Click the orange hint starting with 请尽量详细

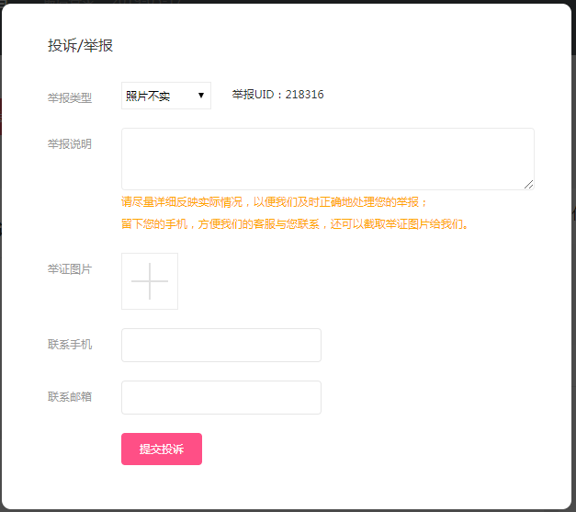coord(275,202)
